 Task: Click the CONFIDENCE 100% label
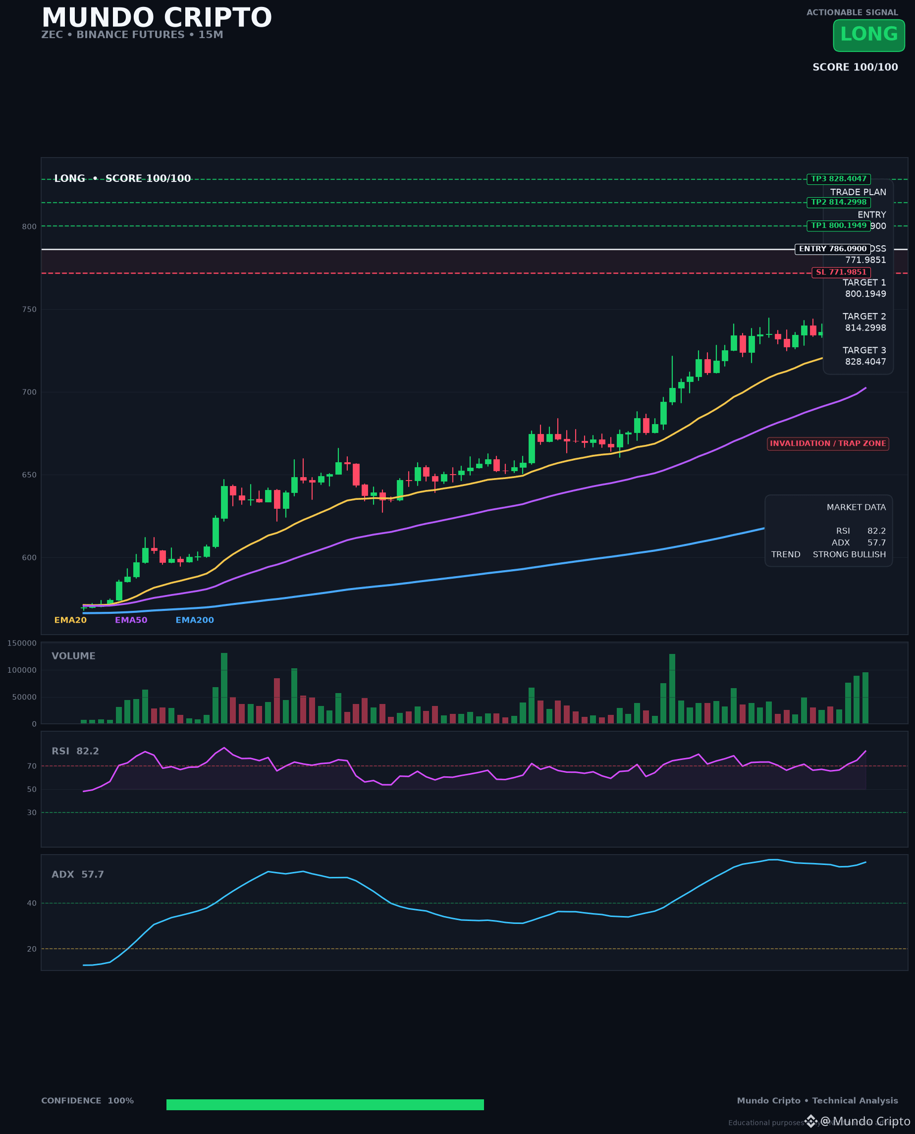(88, 1100)
